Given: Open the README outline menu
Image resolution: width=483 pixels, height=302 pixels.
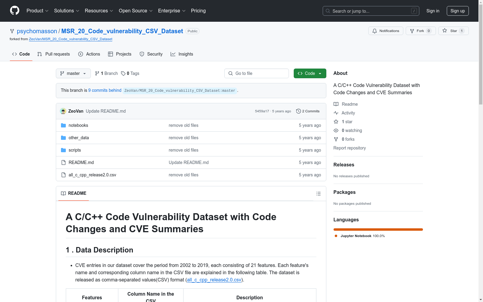Looking at the screenshot, I should tap(318, 193).
